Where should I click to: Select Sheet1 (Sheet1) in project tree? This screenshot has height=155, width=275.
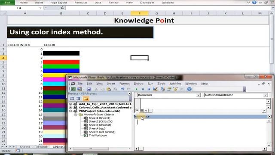tap(99, 118)
